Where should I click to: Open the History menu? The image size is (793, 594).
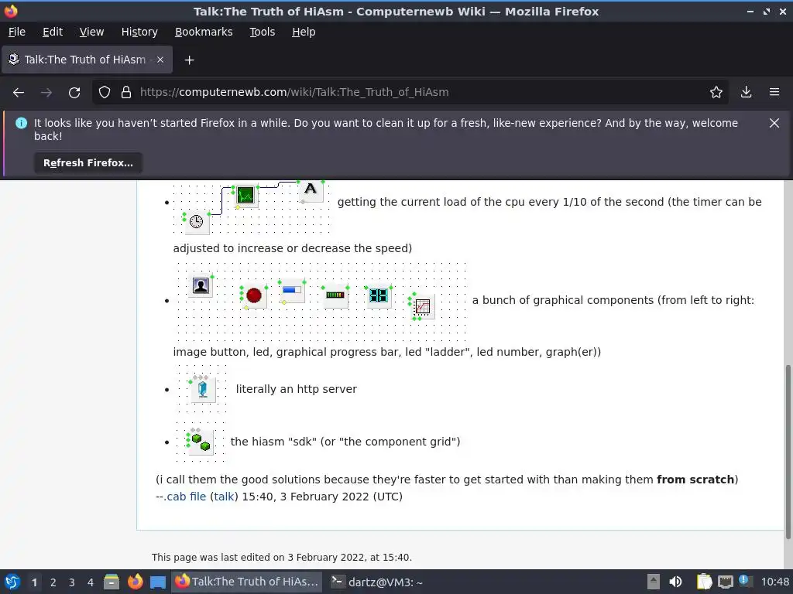139,32
